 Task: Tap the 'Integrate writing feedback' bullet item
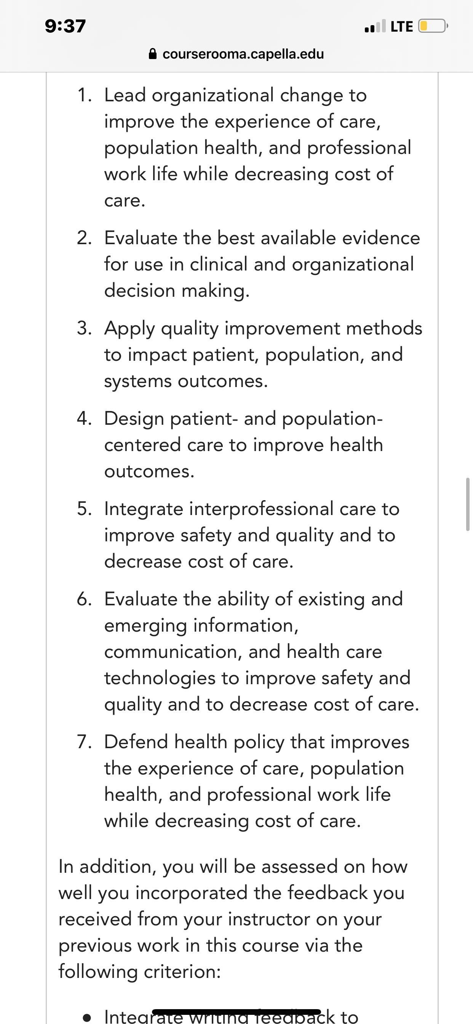[x=231, y=1016]
